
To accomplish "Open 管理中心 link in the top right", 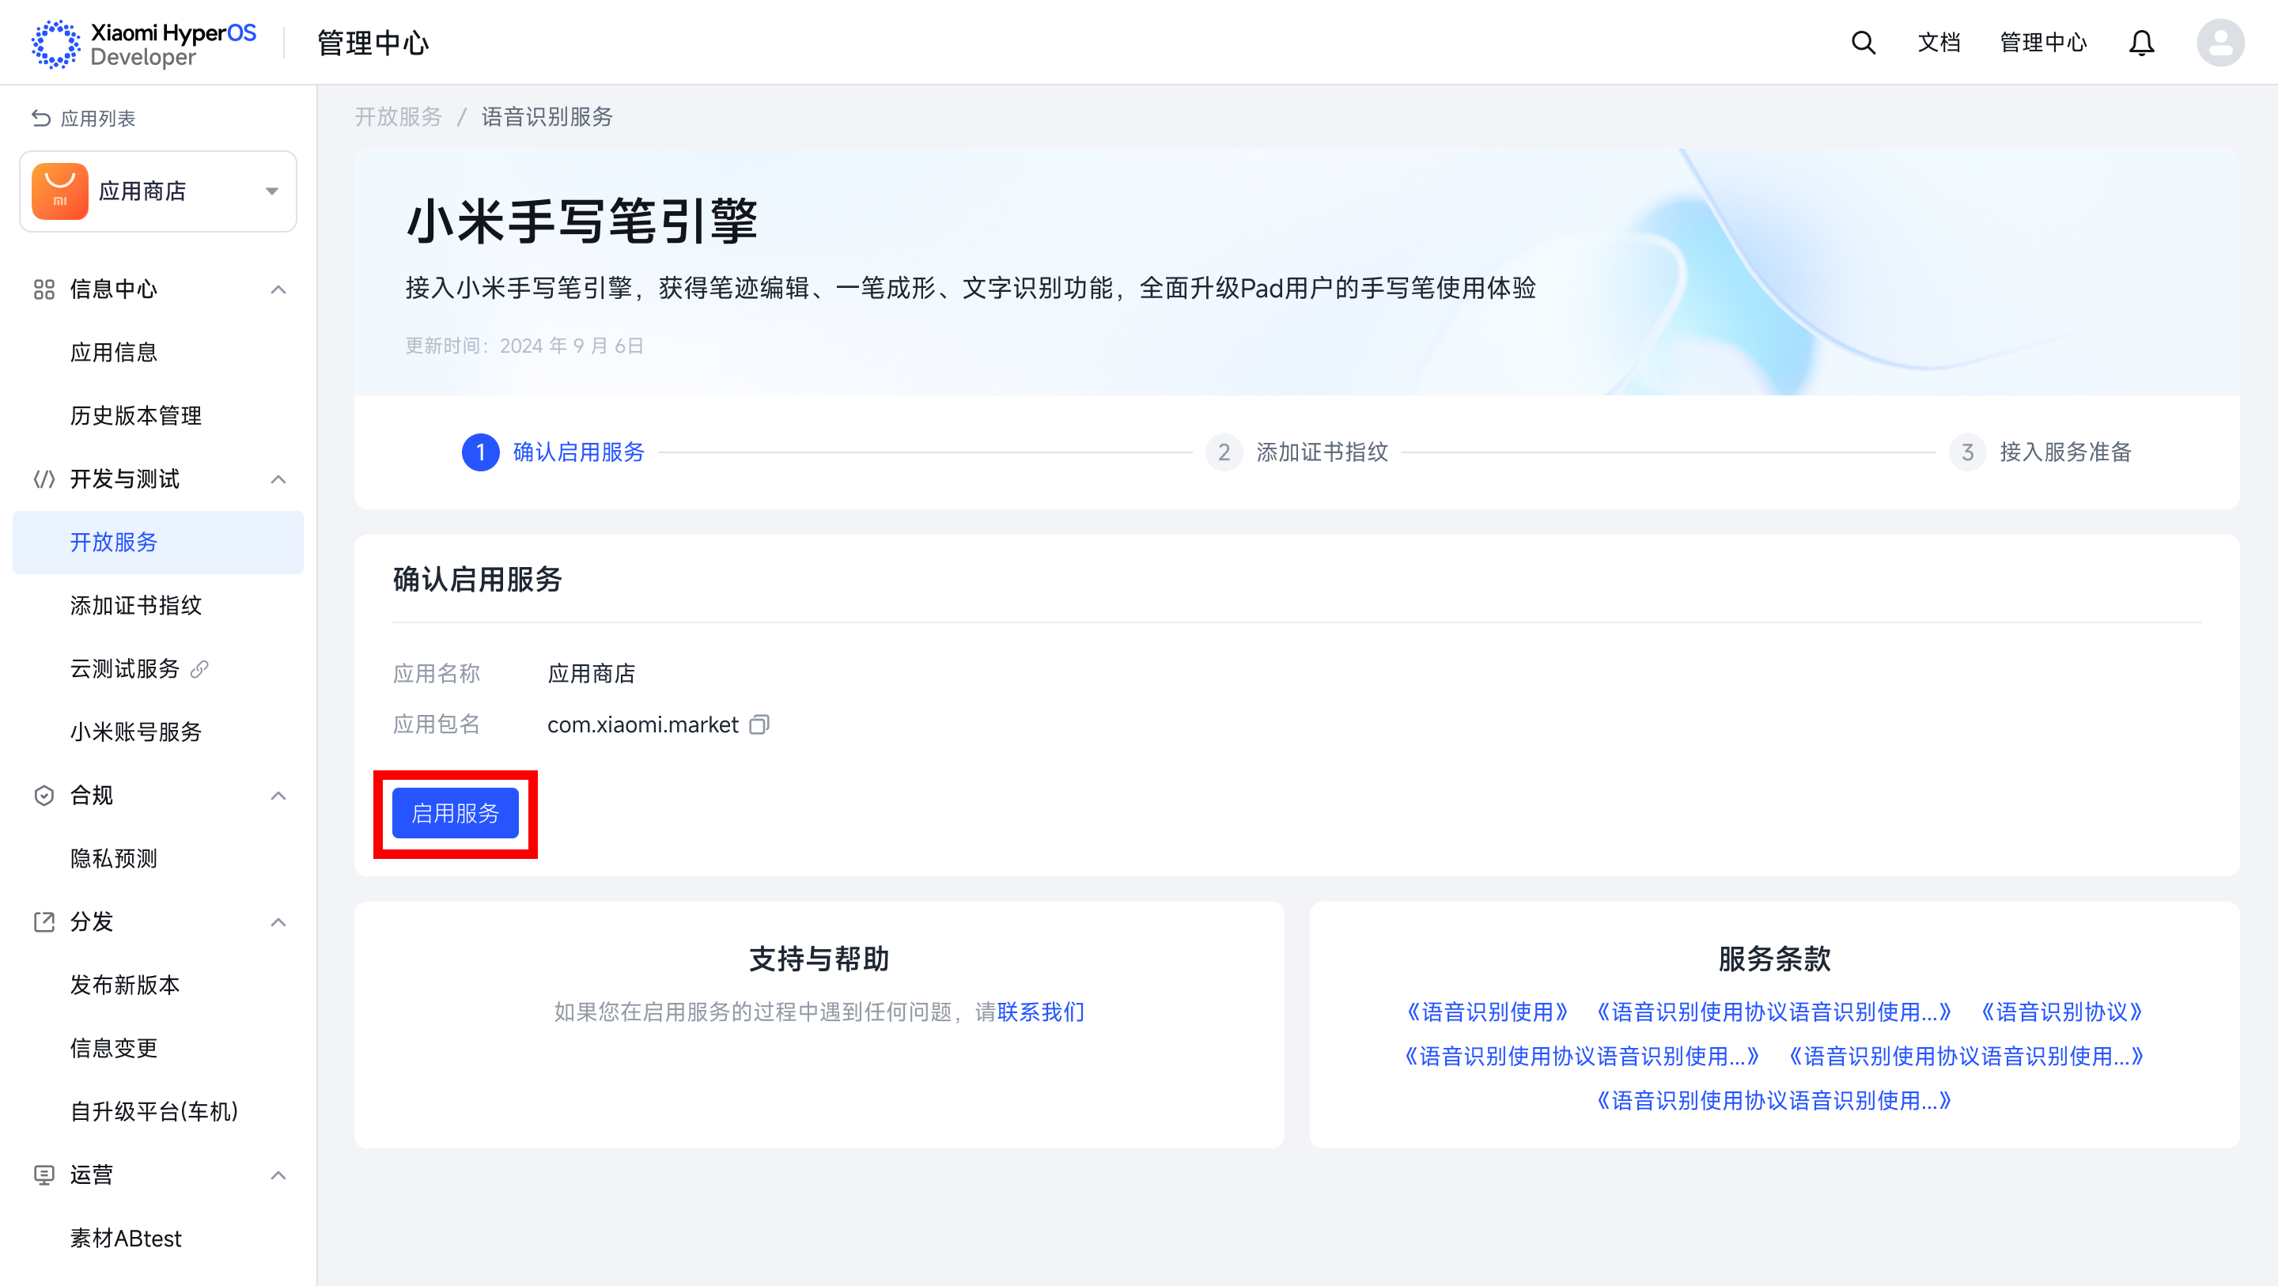I will pyautogui.click(x=2043, y=43).
